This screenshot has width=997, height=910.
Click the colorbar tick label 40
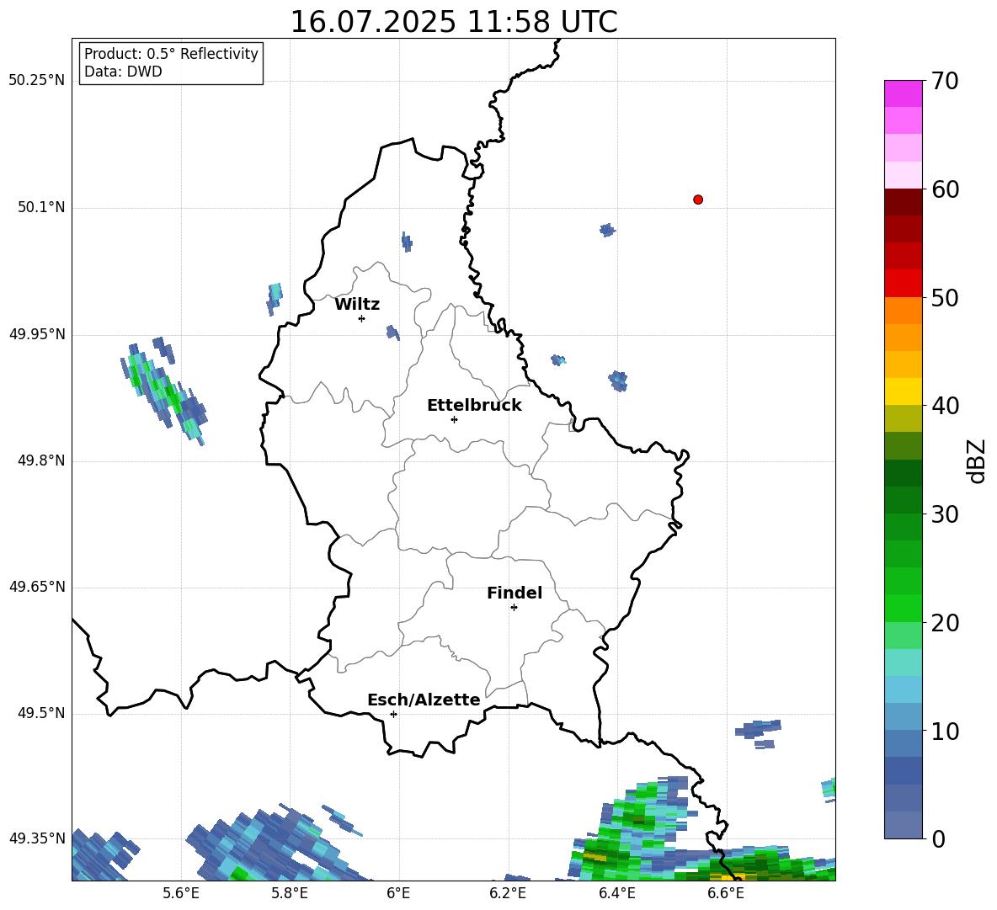click(x=945, y=406)
